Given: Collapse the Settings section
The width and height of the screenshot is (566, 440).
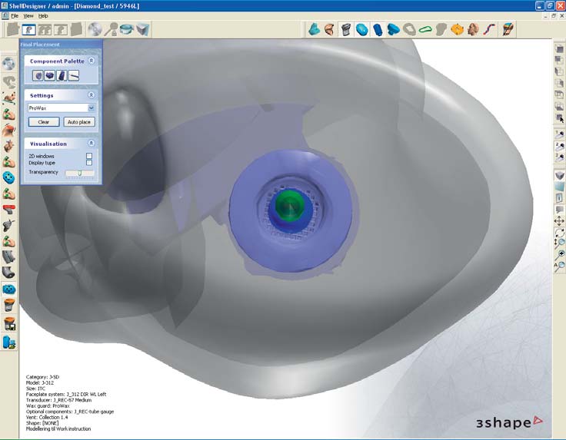Looking at the screenshot, I should (91, 95).
